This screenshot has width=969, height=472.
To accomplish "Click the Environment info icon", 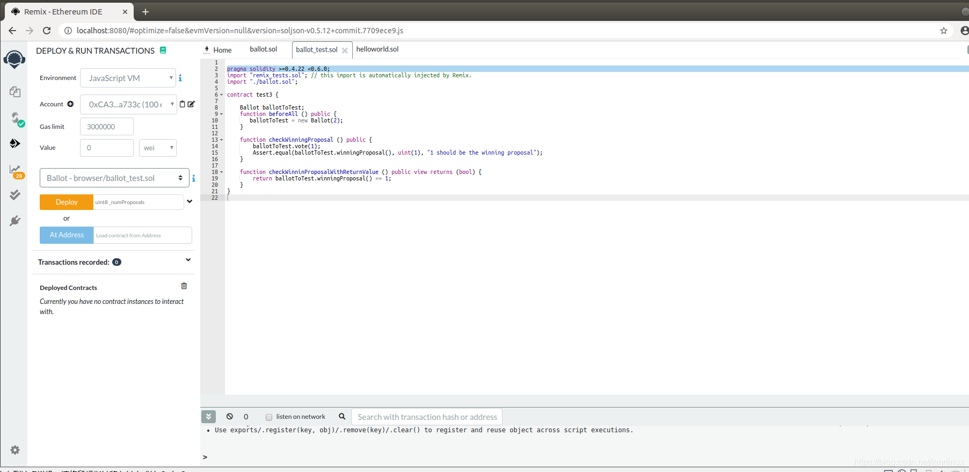I will point(180,78).
